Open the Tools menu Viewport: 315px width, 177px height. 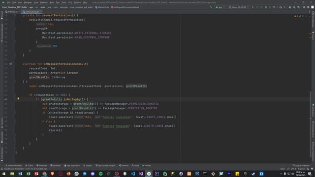64,2
